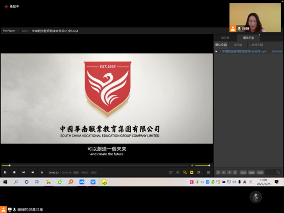Select the 默认专辑 default album tab
This screenshot has width=284, height=213.
[x=221, y=45]
